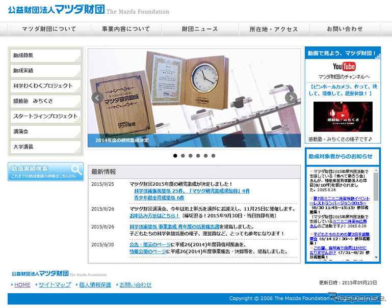Click the news panel scrollbar up arrow
Image resolution: width=392 pixels, height=308 pixels.
pyautogui.click(x=376, y=170)
